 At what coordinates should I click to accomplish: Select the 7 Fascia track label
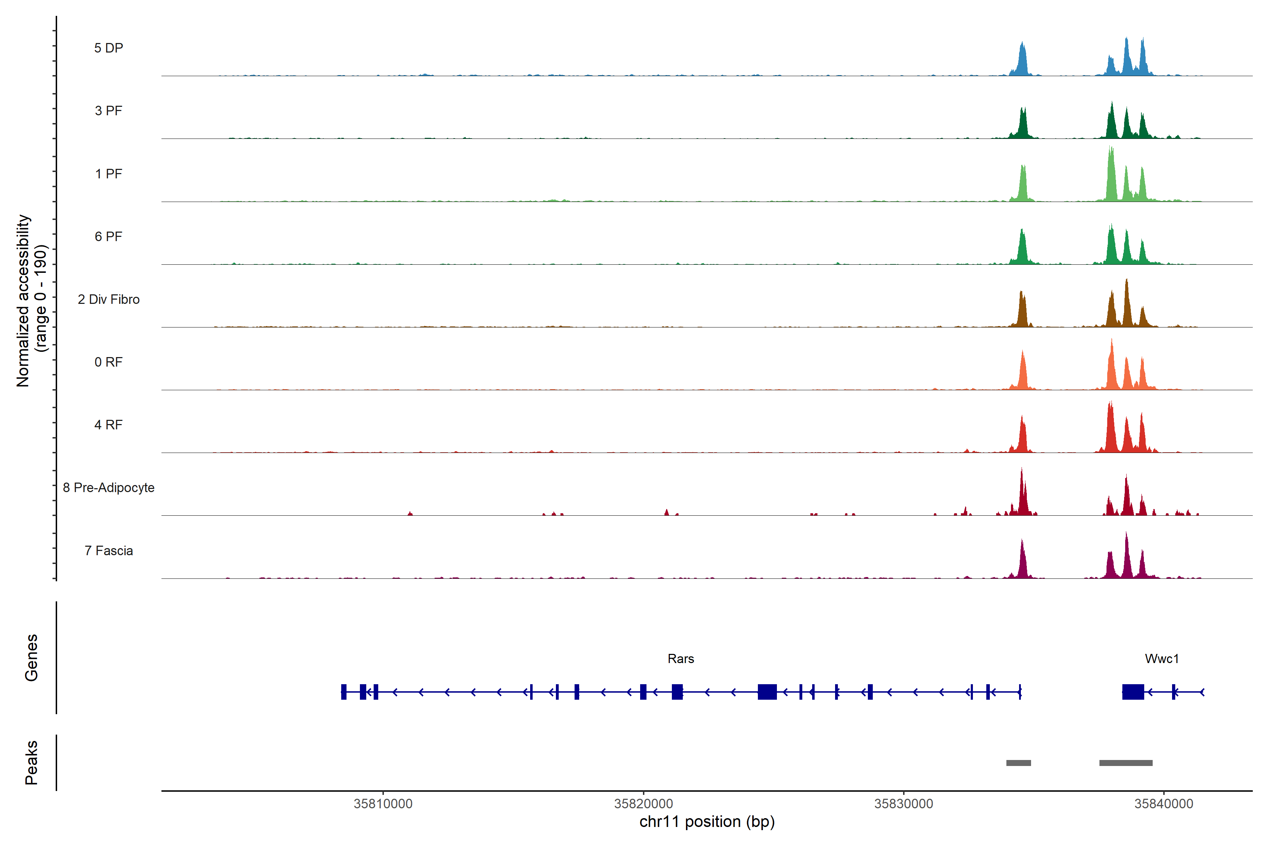[x=109, y=550]
